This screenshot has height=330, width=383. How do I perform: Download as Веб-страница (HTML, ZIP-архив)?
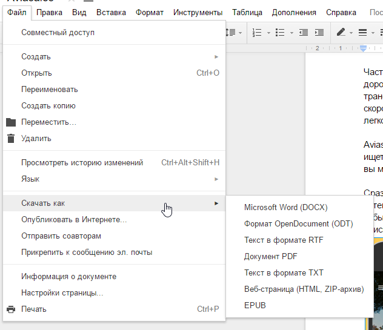point(300,289)
